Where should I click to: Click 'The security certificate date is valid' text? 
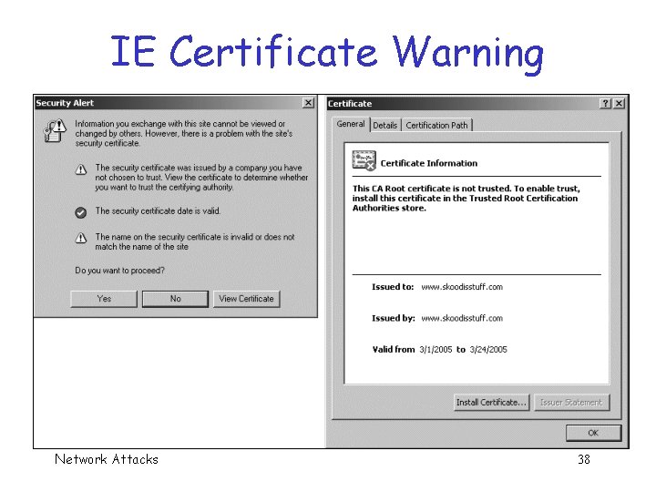[158, 210]
